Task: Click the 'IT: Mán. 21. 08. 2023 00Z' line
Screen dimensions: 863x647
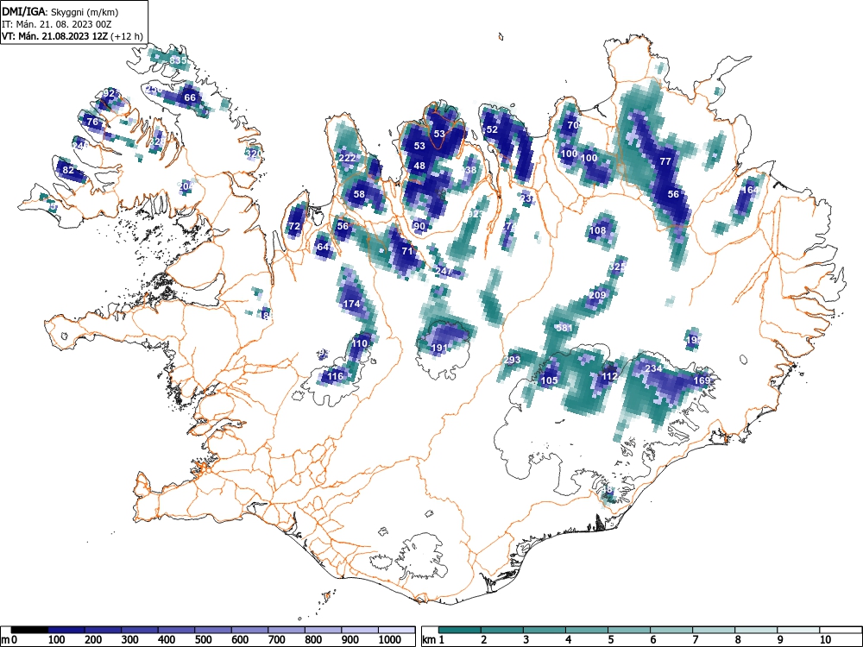Action: tap(57, 25)
